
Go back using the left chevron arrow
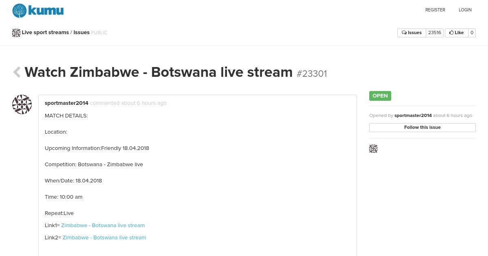tap(17, 72)
